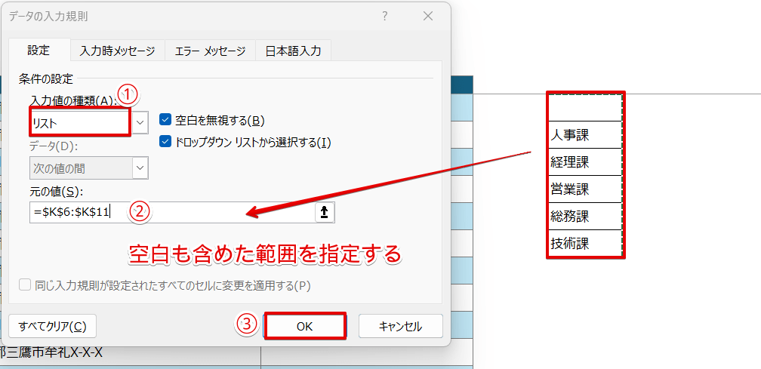
Task: Expand the 入力値の種類 dropdown arrow
Action: pos(140,121)
